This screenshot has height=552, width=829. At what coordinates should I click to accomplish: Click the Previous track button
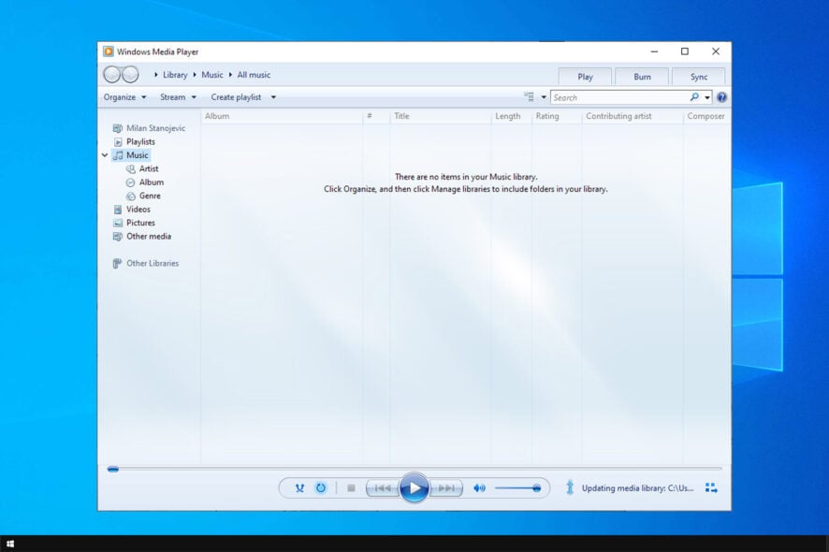[x=384, y=488]
